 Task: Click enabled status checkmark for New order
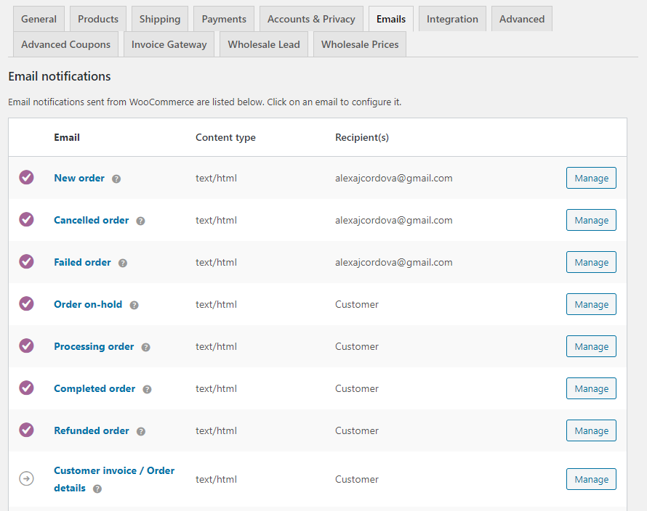click(26, 178)
